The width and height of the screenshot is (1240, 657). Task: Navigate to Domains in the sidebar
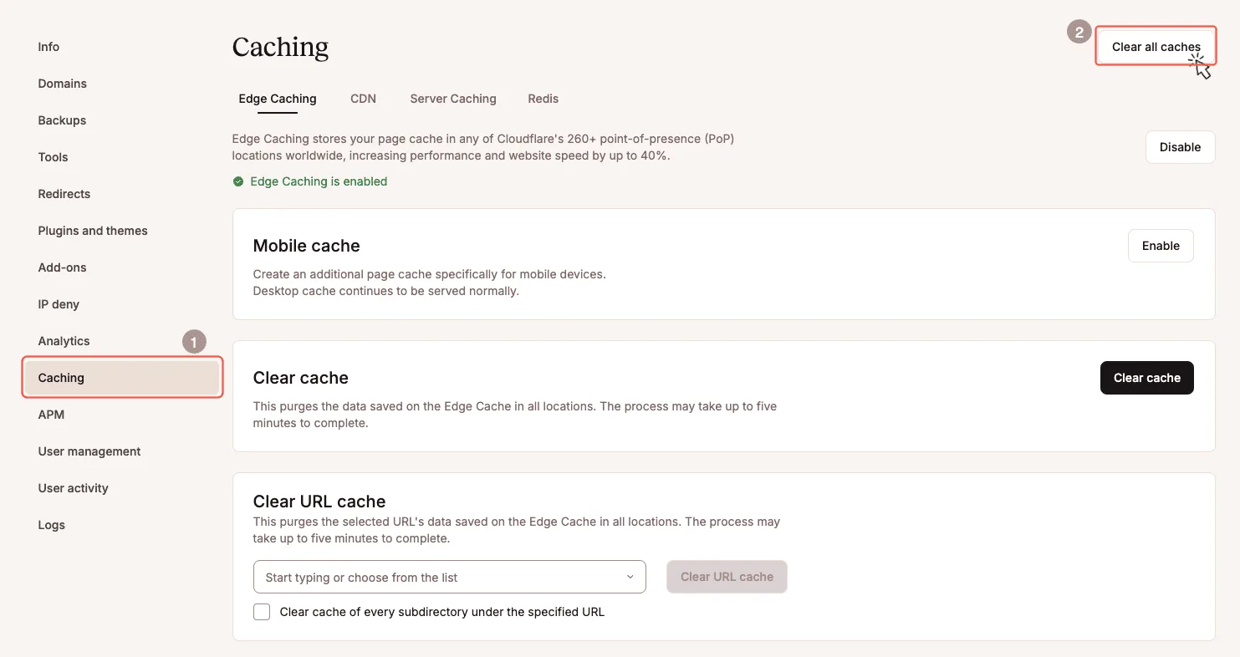tap(62, 84)
